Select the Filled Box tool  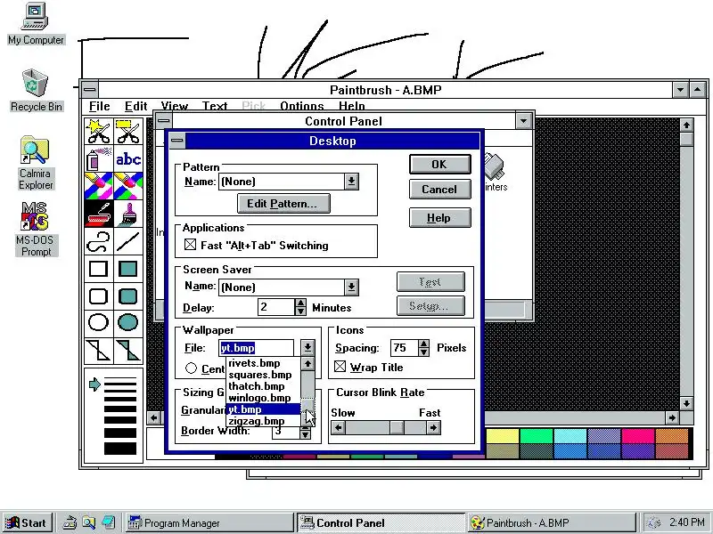pos(128,269)
